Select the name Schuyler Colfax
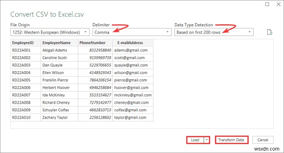 pos(56,110)
